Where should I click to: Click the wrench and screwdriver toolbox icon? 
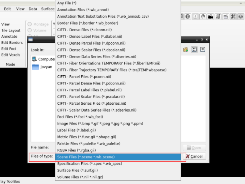click(x=233, y=17)
